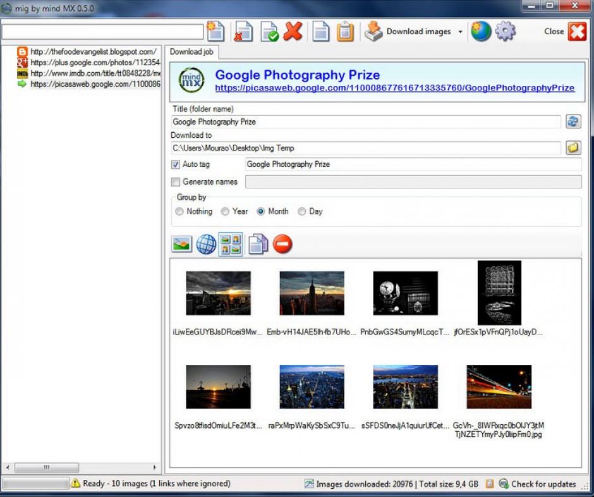Image resolution: width=594 pixels, height=497 pixels.
Task: Select the Day group-by radio button
Action: 301,212
